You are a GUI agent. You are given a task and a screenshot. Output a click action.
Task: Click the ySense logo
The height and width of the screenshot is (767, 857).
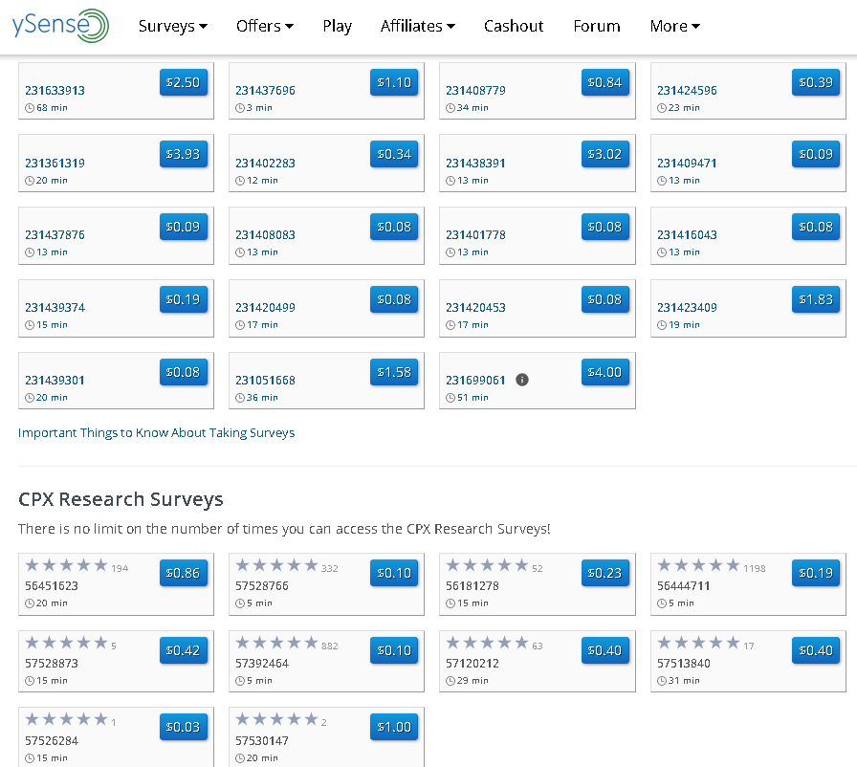pos(59,26)
